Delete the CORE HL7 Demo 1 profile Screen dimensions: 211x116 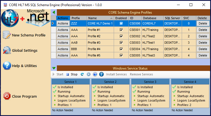pos(203,23)
